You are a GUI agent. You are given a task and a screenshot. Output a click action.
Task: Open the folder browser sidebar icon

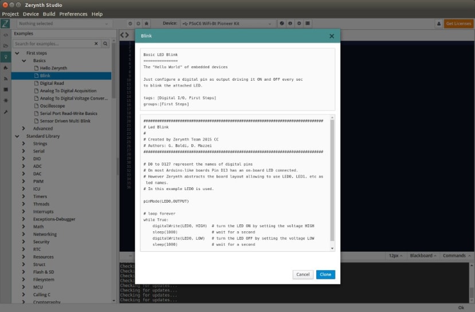click(x=6, y=46)
